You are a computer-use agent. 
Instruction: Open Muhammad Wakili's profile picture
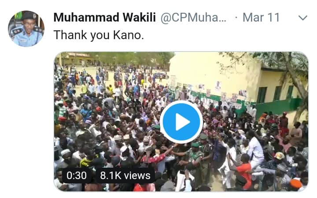(x=26, y=29)
